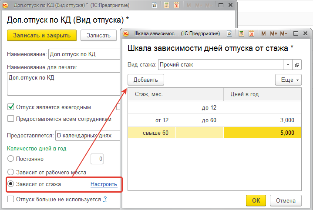Open the calculator in the Доп.отпуск window title bar
Screen dimensions: 313x210
click(166, 5)
